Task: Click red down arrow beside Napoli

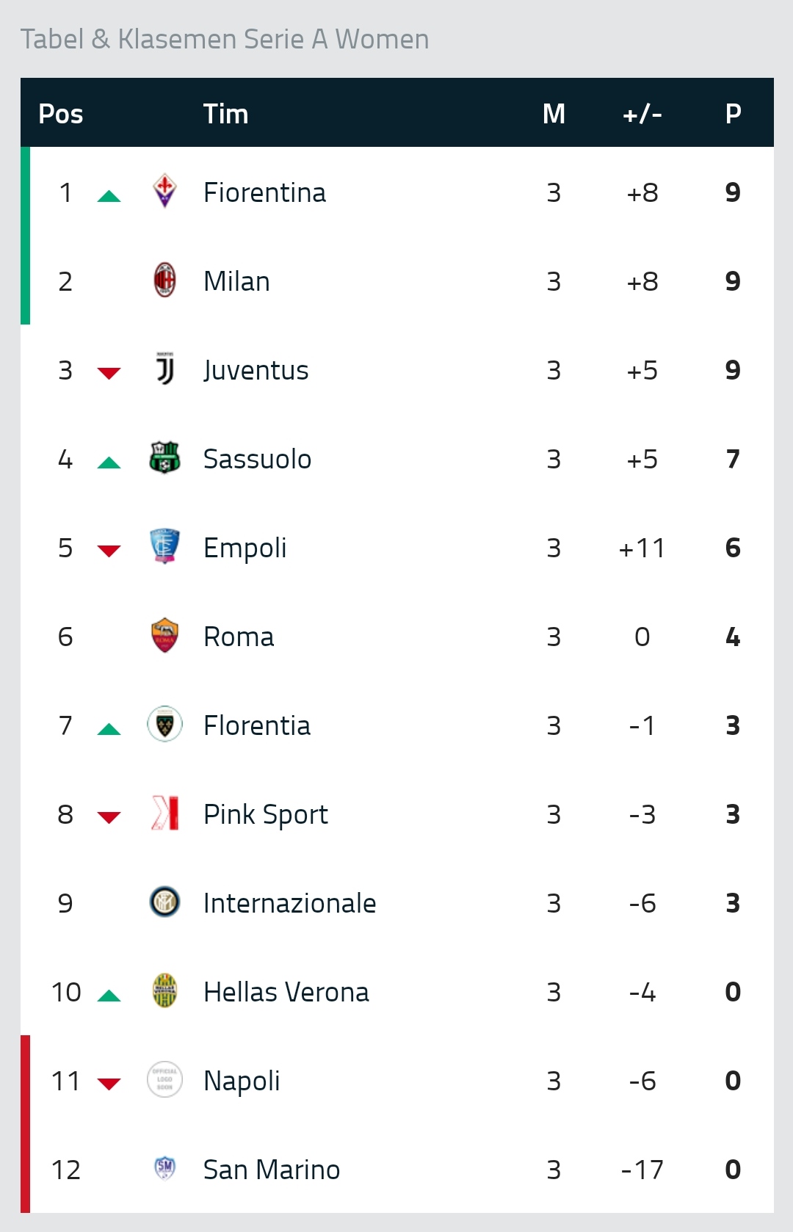Action: (109, 1084)
